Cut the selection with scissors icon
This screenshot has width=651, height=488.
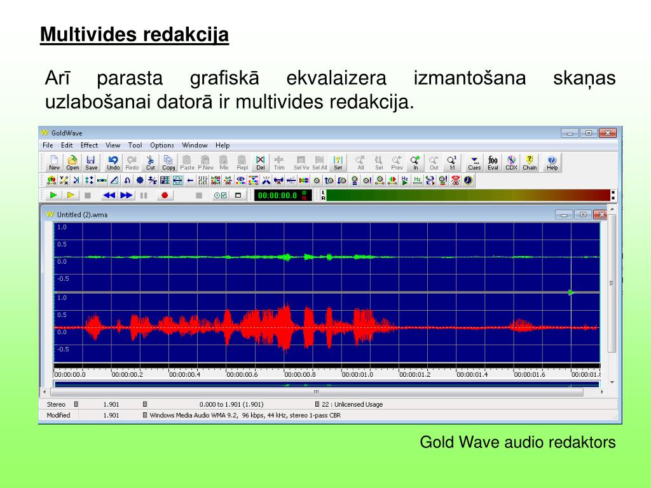point(150,162)
